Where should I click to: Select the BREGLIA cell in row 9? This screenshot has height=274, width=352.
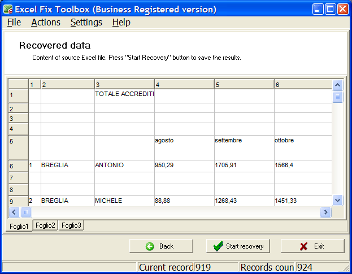click(x=68, y=201)
